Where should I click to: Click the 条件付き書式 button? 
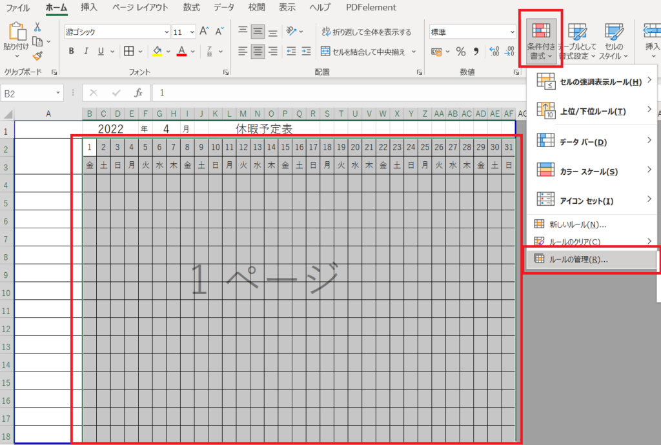point(542,40)
